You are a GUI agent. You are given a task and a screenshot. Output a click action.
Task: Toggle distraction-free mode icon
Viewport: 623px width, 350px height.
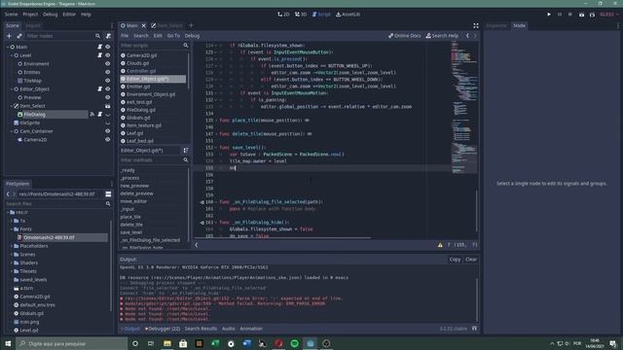coord(476,26)
